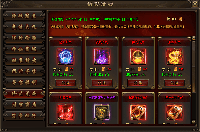The image size is (200, 132).
Task: Switch to the 活跃转盘 tab
Action: [x=24, y=16]
